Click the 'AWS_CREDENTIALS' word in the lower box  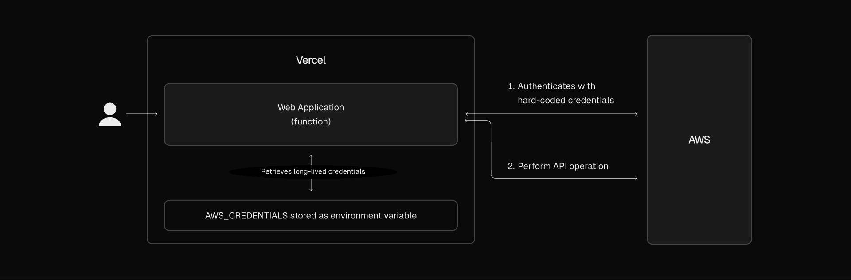point(246,216)
